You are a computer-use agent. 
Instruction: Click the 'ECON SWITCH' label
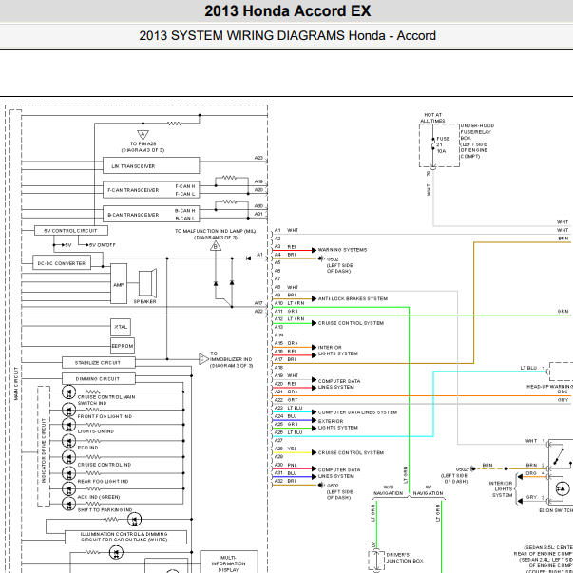(556, 510)
